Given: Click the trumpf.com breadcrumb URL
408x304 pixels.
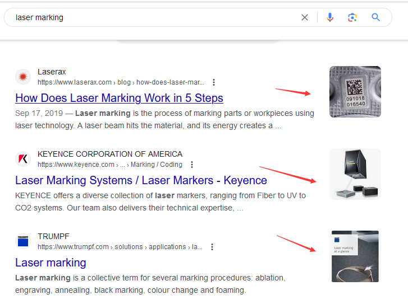Looking at the screenshot, I should click(120, 247).
